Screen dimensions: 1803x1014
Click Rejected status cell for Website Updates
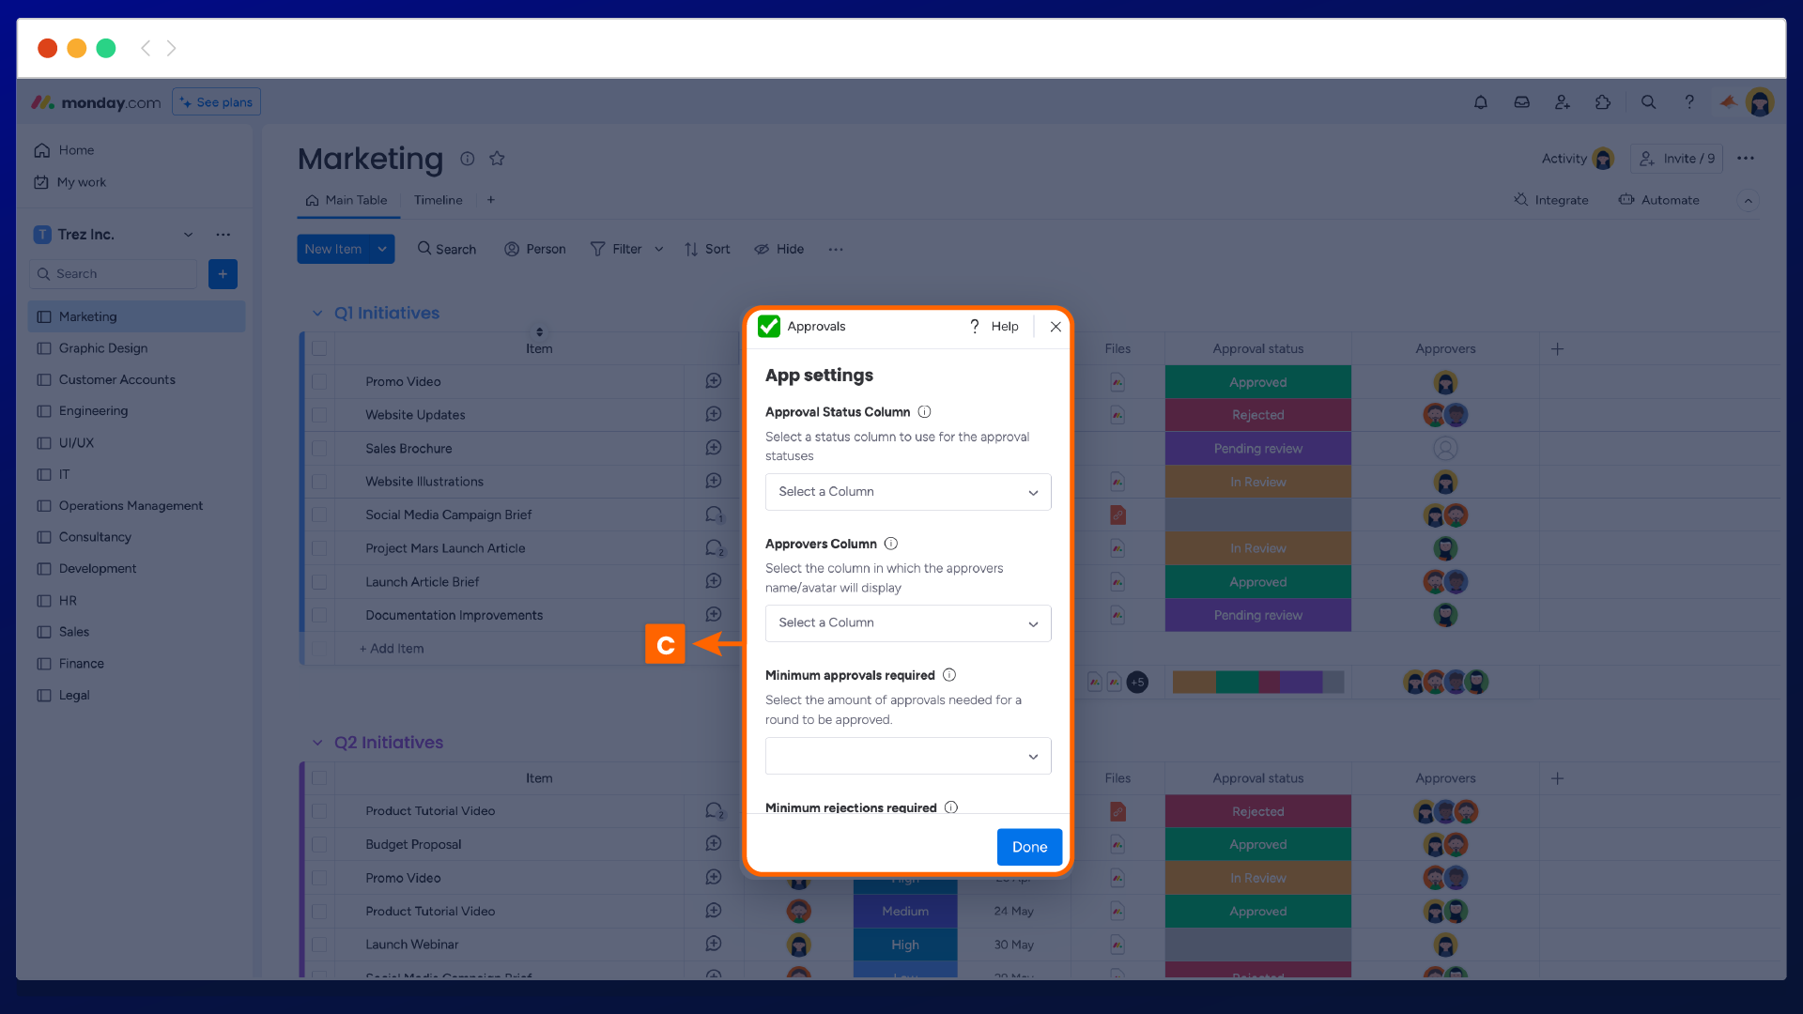pyautogui.click(x=1257, y=415)
